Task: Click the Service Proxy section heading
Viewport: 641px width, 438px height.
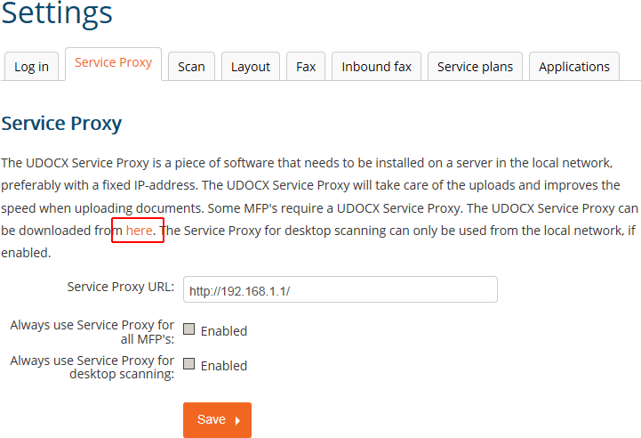Action: coord(61,123)
